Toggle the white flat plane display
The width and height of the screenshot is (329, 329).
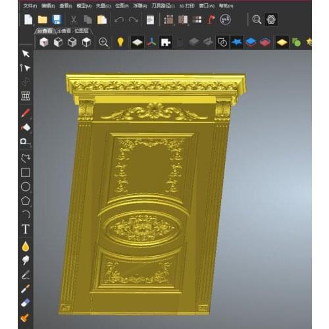[138, 42]
